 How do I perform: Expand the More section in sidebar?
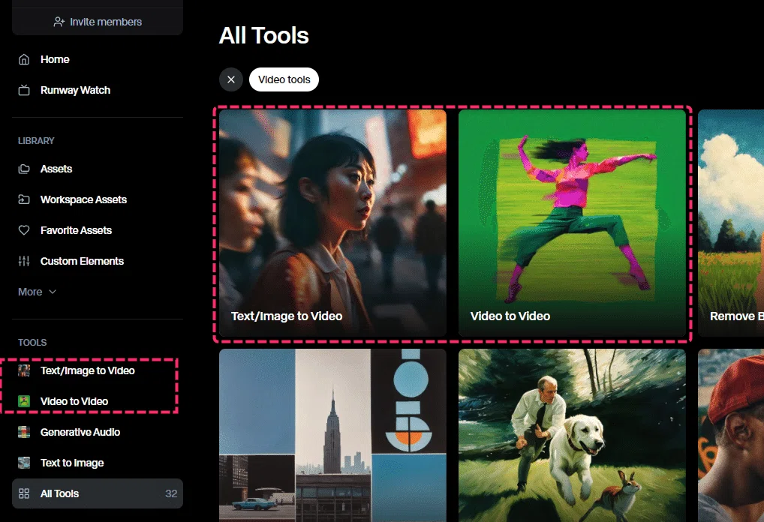(37, 292)
